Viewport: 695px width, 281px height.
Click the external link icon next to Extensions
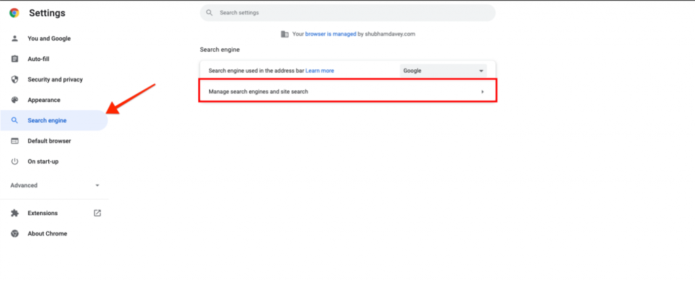pyautogui.click(x=98, y=213)
